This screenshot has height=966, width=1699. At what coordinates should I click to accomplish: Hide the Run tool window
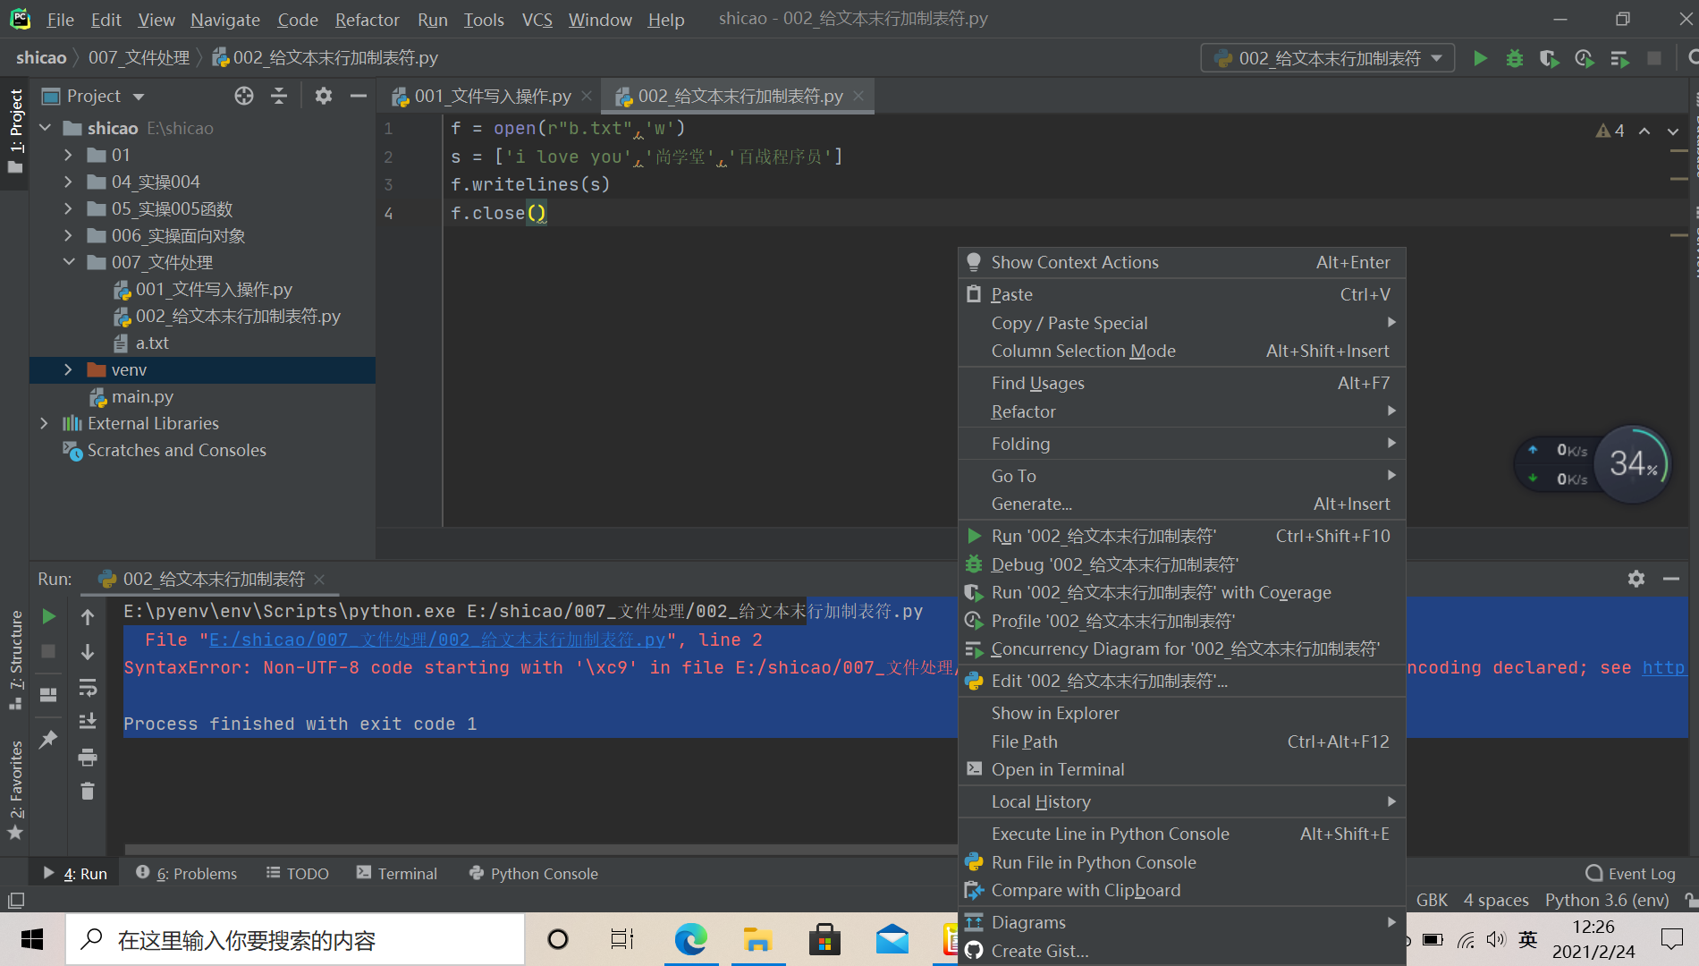coord(1671,579)
